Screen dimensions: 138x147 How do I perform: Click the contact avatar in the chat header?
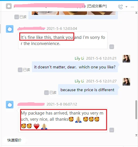click(9, 6)
